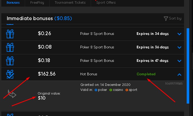Screen dimensions: 193x116
Task: Expand the bonus expiring in 47 days
Action: [179, 61]
